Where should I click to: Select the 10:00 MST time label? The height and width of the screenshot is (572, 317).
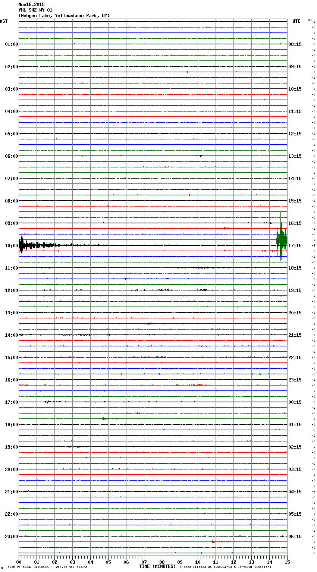point(12,246)
